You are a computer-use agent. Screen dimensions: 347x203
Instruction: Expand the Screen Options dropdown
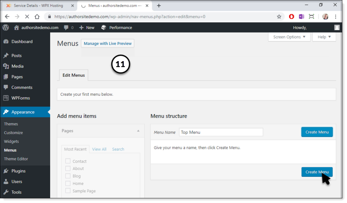pos(289,37)
